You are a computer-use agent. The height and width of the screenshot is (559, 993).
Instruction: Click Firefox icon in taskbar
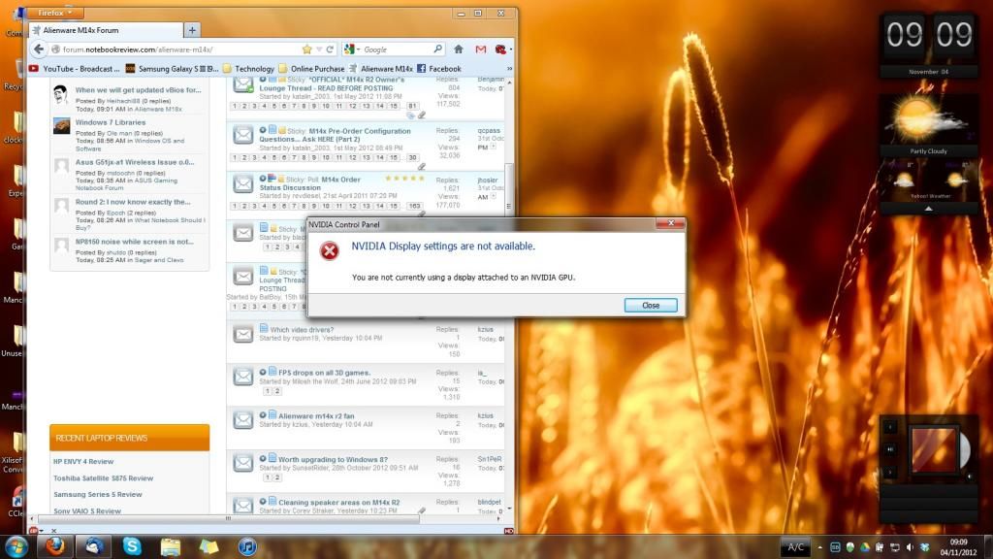pos(55,546)
